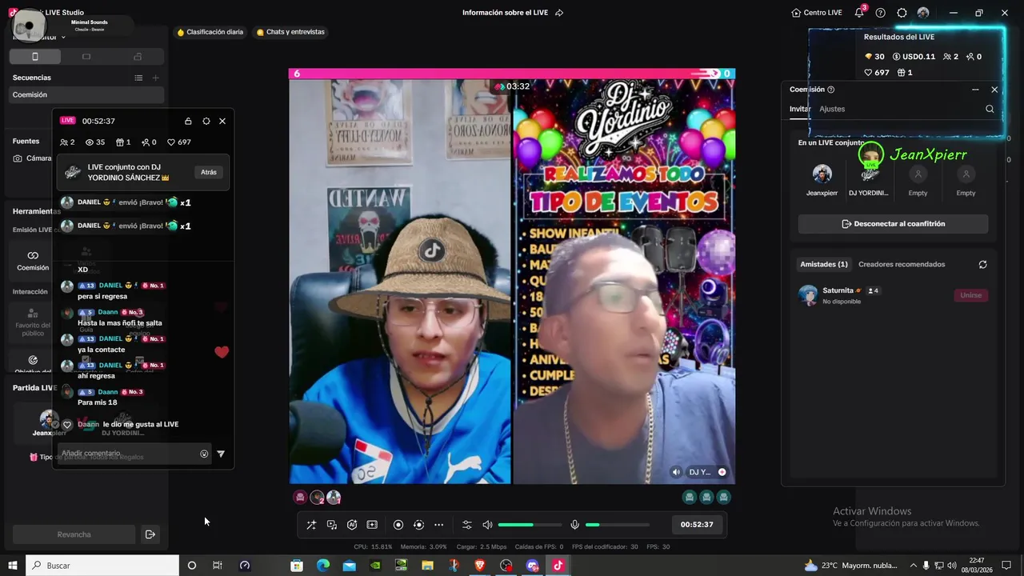Select the Coemisión scene
Viewport: 1024px width, 576px height.
tap(86, 94)
